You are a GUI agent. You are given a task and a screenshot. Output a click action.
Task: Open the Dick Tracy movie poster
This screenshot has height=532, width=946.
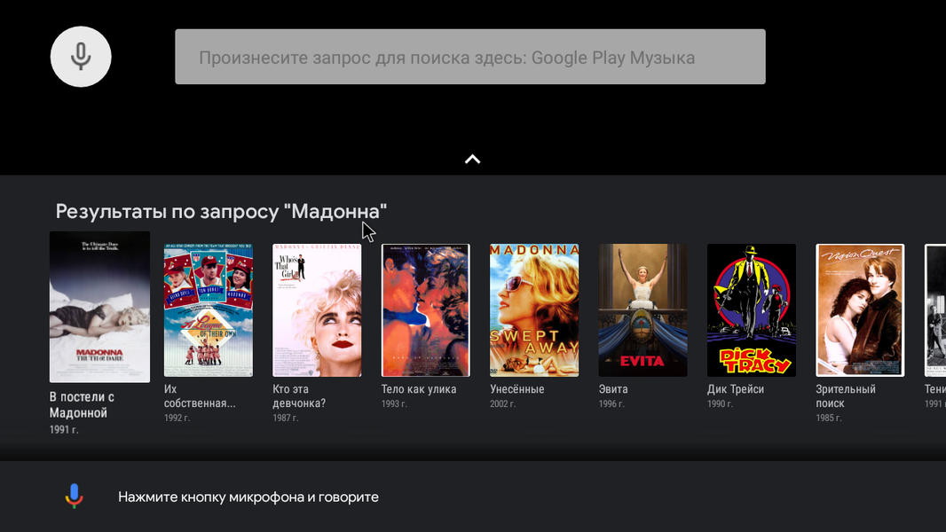[x=751, y=310]
